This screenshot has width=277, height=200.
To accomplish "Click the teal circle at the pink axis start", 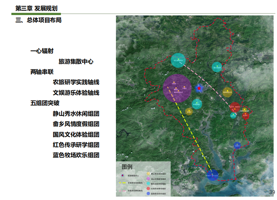I will (x=178, y=60).
